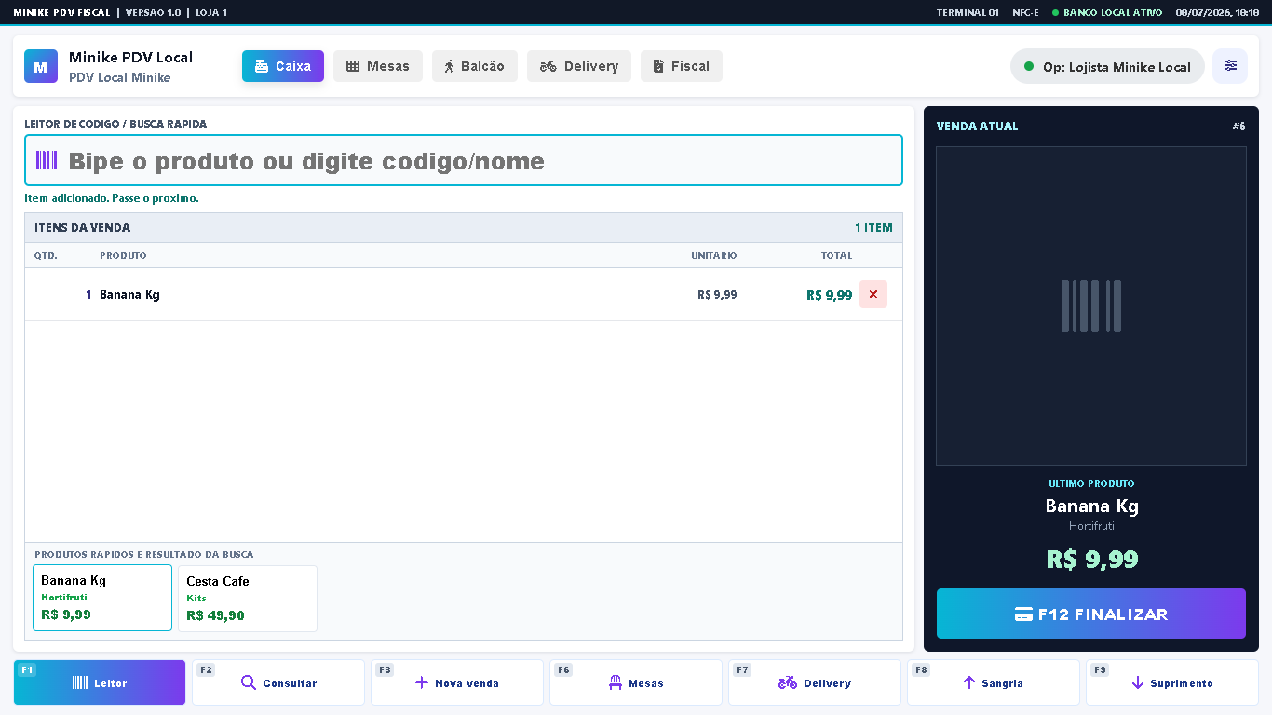
Task: Click Terminal 01 label in top bar
Action: (968, 13)
